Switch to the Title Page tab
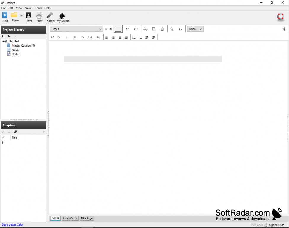The image size is (289, 228). point(87,218)
